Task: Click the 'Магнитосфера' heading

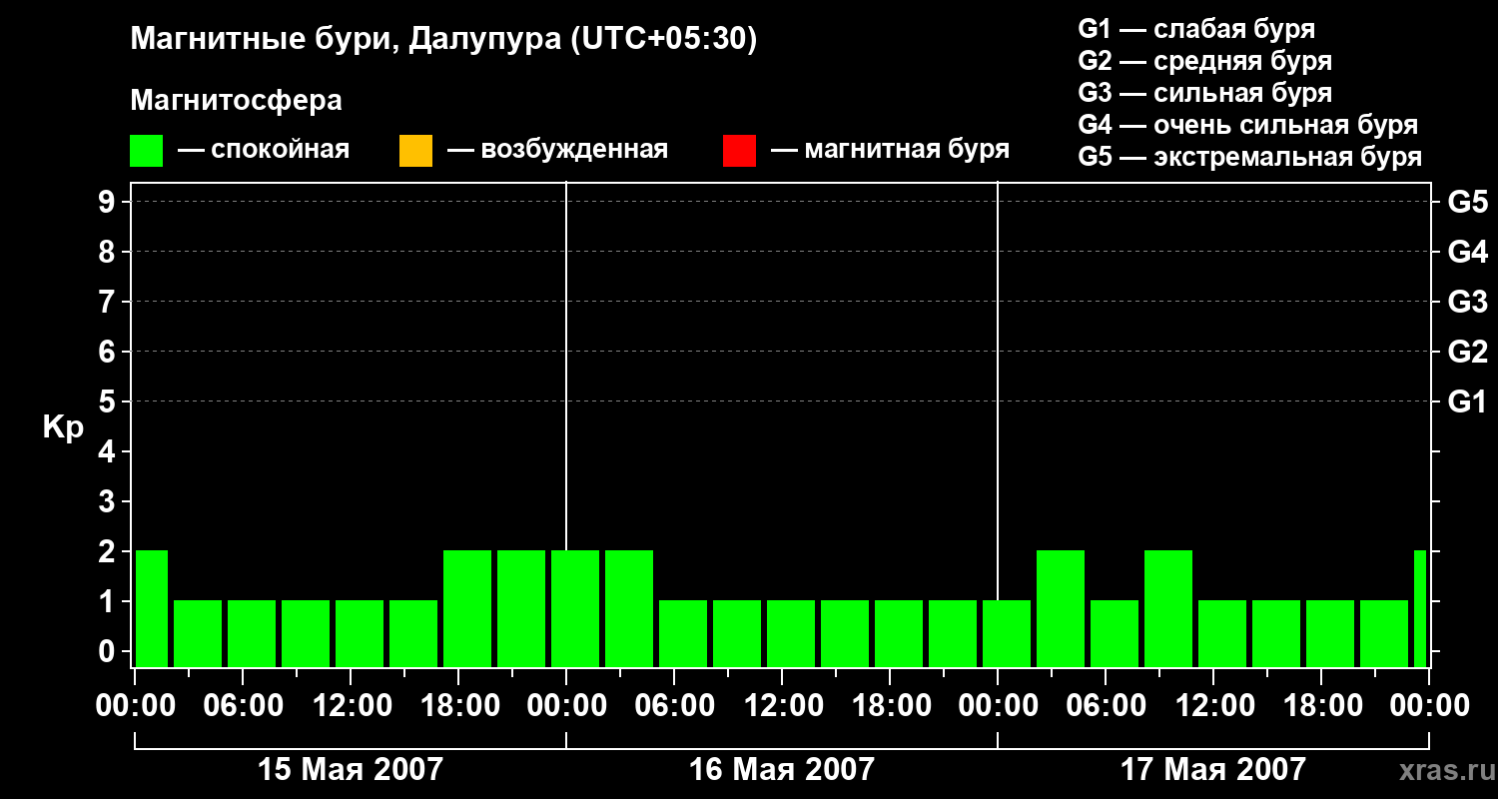Action: pyautogui.click(x=236, y=101)
